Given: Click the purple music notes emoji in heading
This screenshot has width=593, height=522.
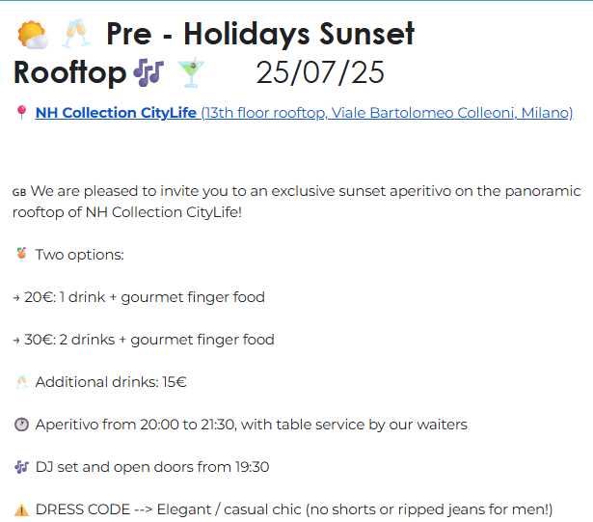Looking at the screenshot, I should point(148,72).
